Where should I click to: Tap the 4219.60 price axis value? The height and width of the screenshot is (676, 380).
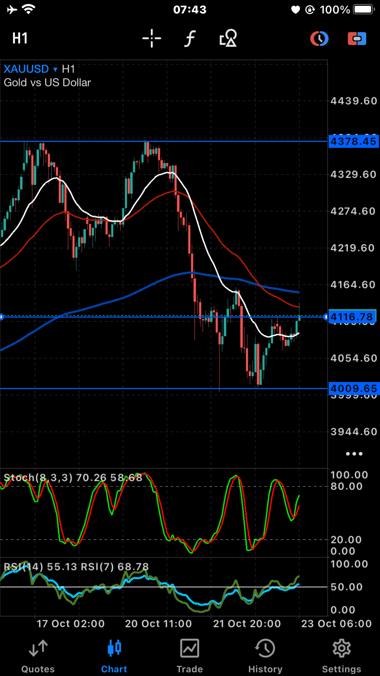353,248
